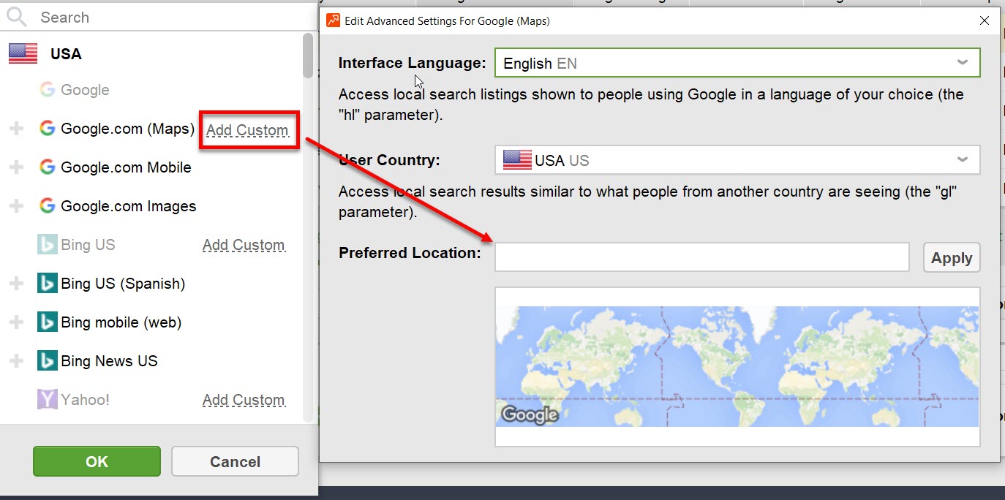1005x500 pixels.
Task: Click the USA country heading
Action: point(66,54)
